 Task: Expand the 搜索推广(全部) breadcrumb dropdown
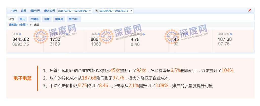tap(18, 25)
